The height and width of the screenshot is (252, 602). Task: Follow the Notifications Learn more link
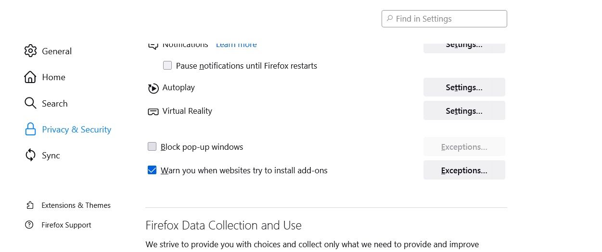(236, 45)
